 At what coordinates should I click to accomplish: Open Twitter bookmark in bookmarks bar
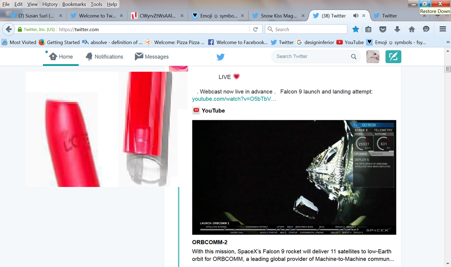click(x=282, y=42)
